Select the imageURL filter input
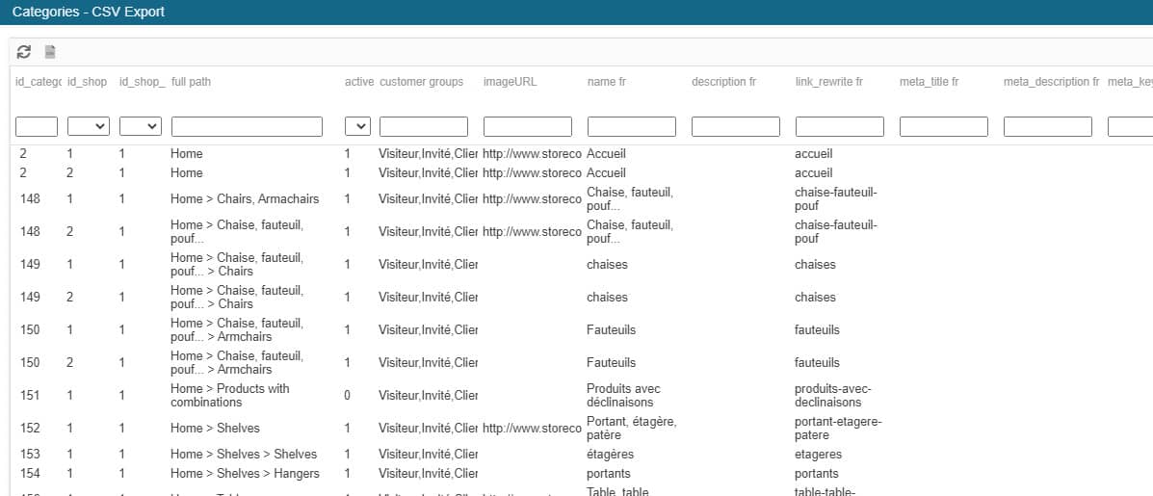 (528, 126)
